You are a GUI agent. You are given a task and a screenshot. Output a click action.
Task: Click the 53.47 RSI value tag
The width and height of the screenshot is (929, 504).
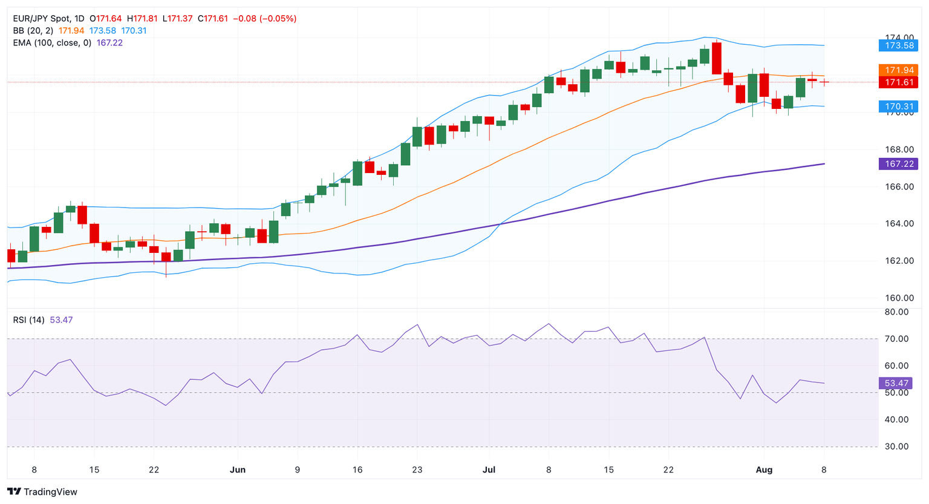coord(896,383)
